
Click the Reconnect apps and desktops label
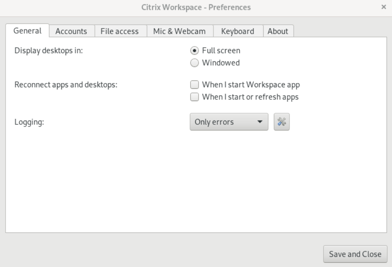[66, 85]
